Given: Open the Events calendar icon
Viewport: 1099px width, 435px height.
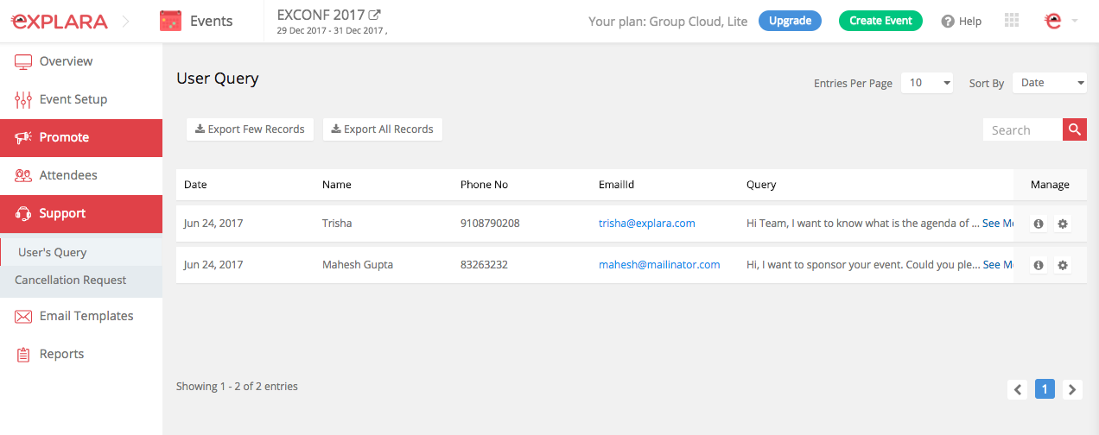Looking at the screenshot, I should pyautogui.click(x=170, y=22).
